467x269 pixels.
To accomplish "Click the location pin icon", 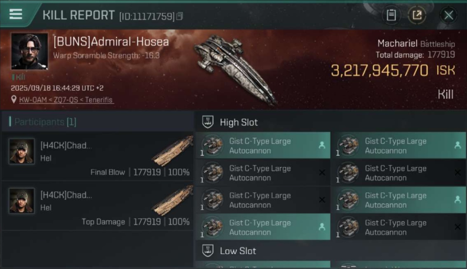I will pyautogui.click(x=14, y=100).
